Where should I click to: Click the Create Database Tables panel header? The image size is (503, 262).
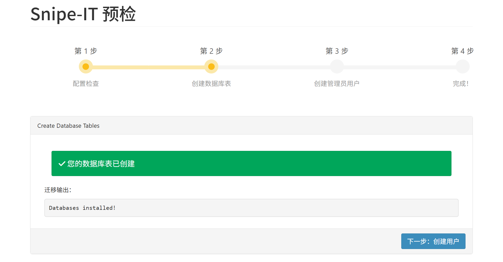click(x=68, y=126)
